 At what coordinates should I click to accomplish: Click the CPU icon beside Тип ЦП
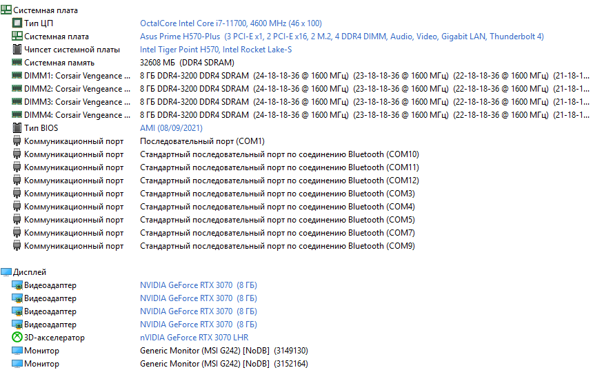17,23
